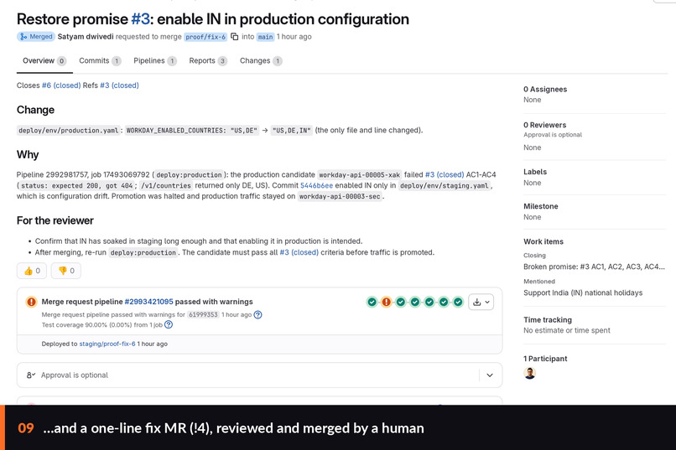Open '#3 (closed)' link before 'AC1-AC4'
This screenshot has width=676, height=450.
pos(445,175)
